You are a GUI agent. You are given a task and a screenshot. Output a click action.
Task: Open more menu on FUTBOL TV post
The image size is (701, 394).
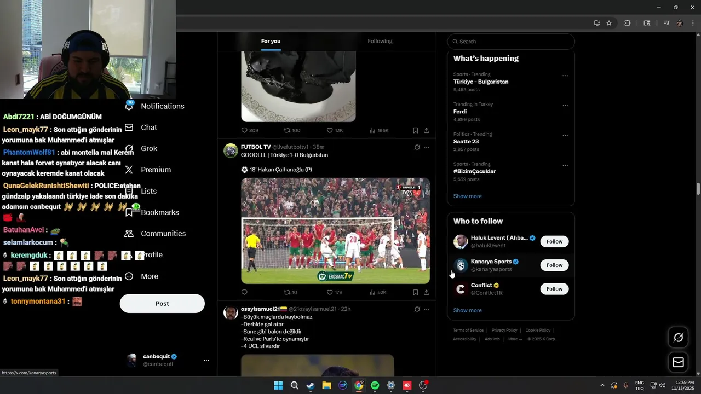tap(427, 147)
